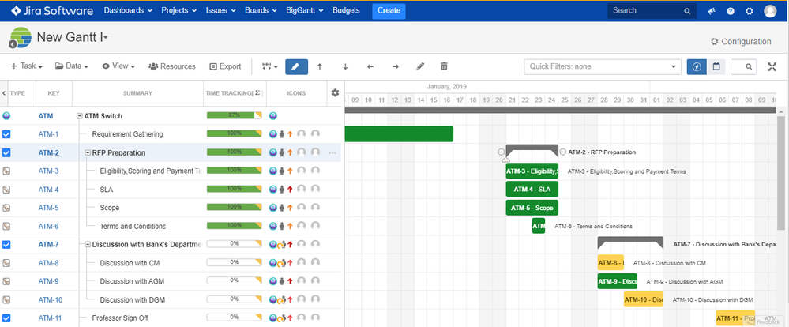This screenshot has height=327, width=789.
Task: Open the ATM-1 issue link
Action: (x=48, y=134)
